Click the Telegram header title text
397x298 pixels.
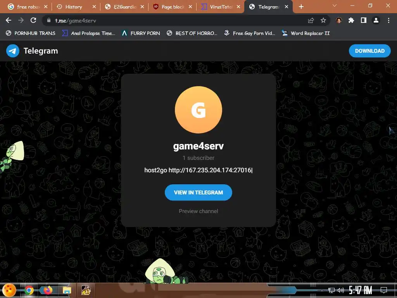(x=41, y=51)
